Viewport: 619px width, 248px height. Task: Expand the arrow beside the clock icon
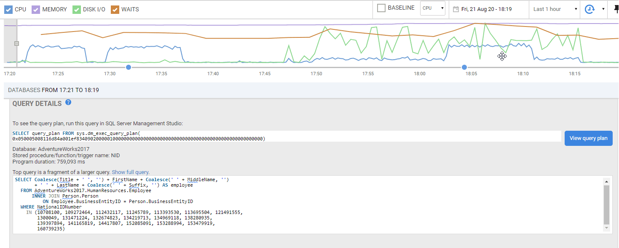[x=603, y=9]
